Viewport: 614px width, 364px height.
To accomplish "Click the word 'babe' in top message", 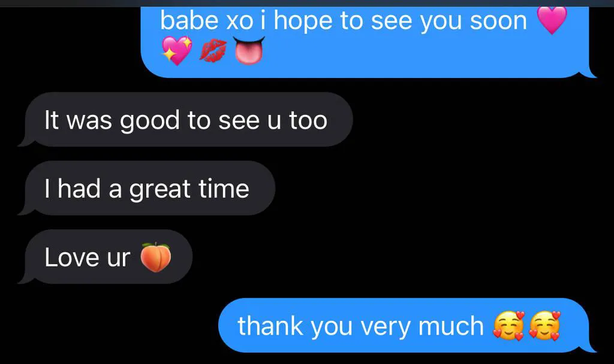I will coord(189,20).
